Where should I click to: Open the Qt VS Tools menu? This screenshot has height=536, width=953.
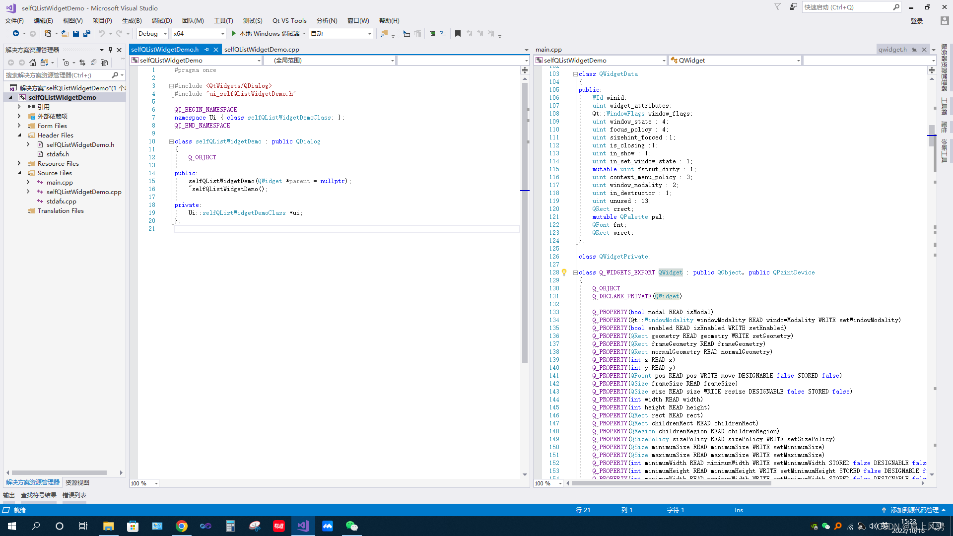coord(289,20)
